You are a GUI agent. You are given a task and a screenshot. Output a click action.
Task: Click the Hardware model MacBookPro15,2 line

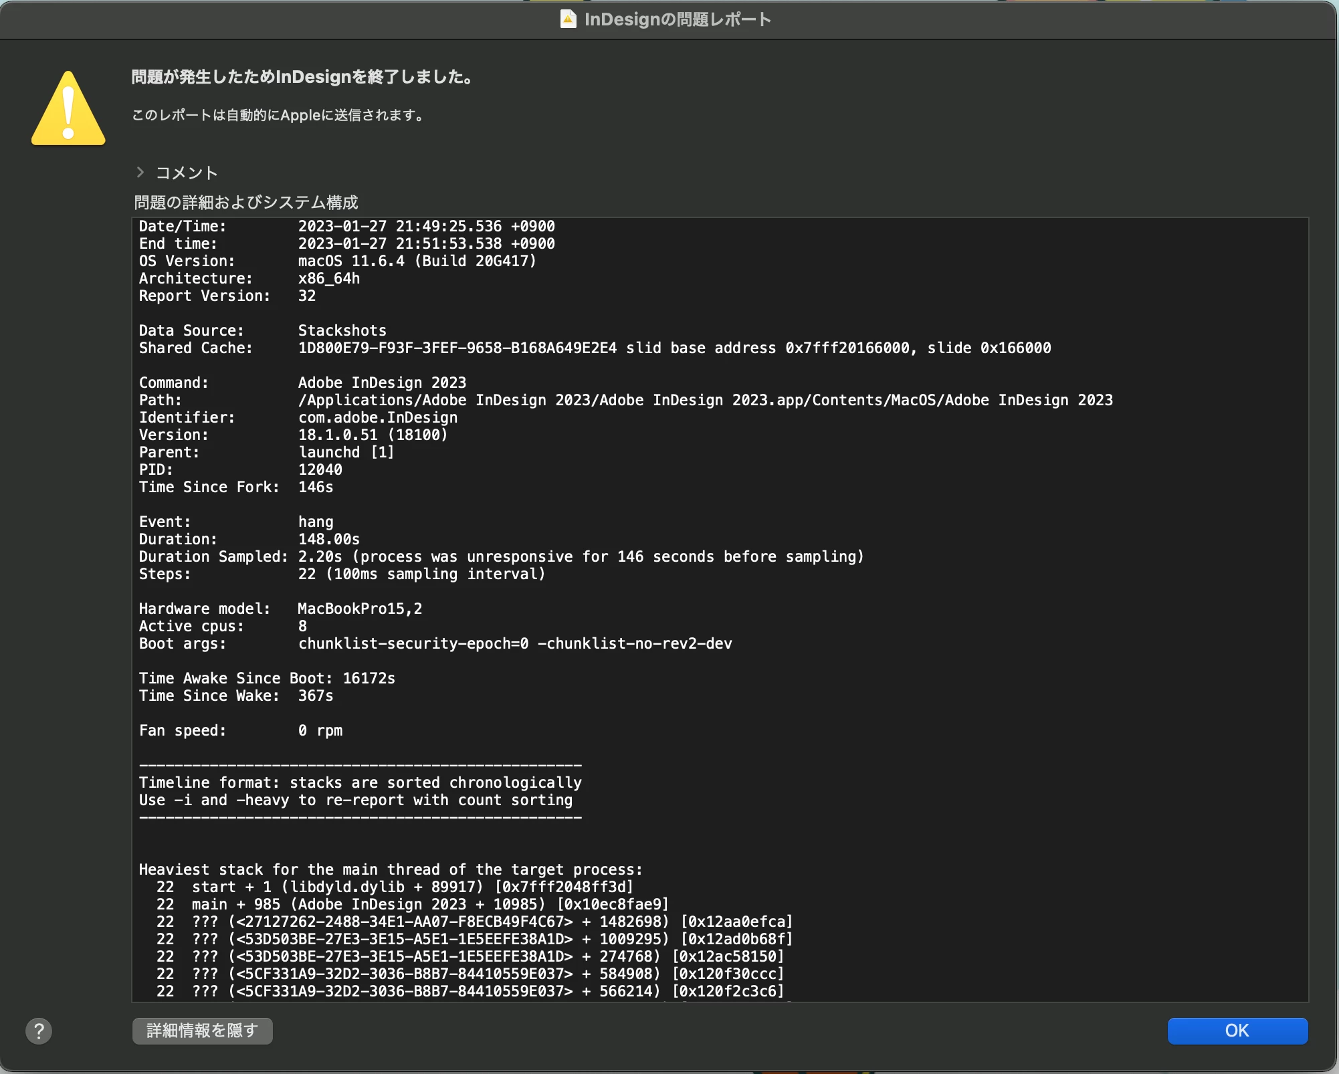[x=280, y=609]
